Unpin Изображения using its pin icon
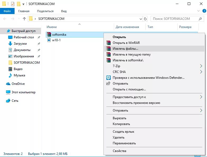The height and width of the screenshot is (157, 207). pos(39,56)
